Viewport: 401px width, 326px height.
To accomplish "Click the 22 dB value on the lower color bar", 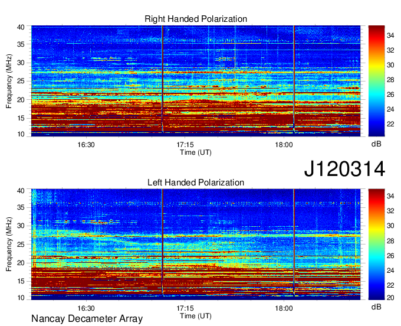I will [x=390, y=285].
